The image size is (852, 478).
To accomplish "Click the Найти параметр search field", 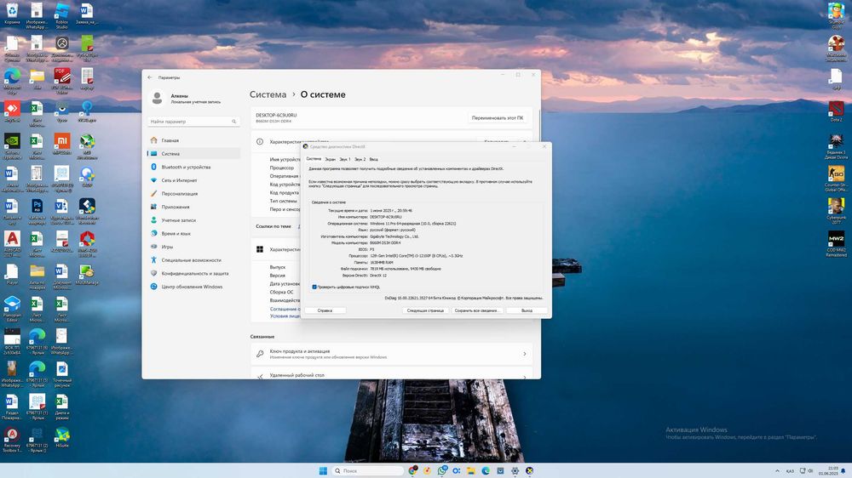I will (x=193, y=122).
